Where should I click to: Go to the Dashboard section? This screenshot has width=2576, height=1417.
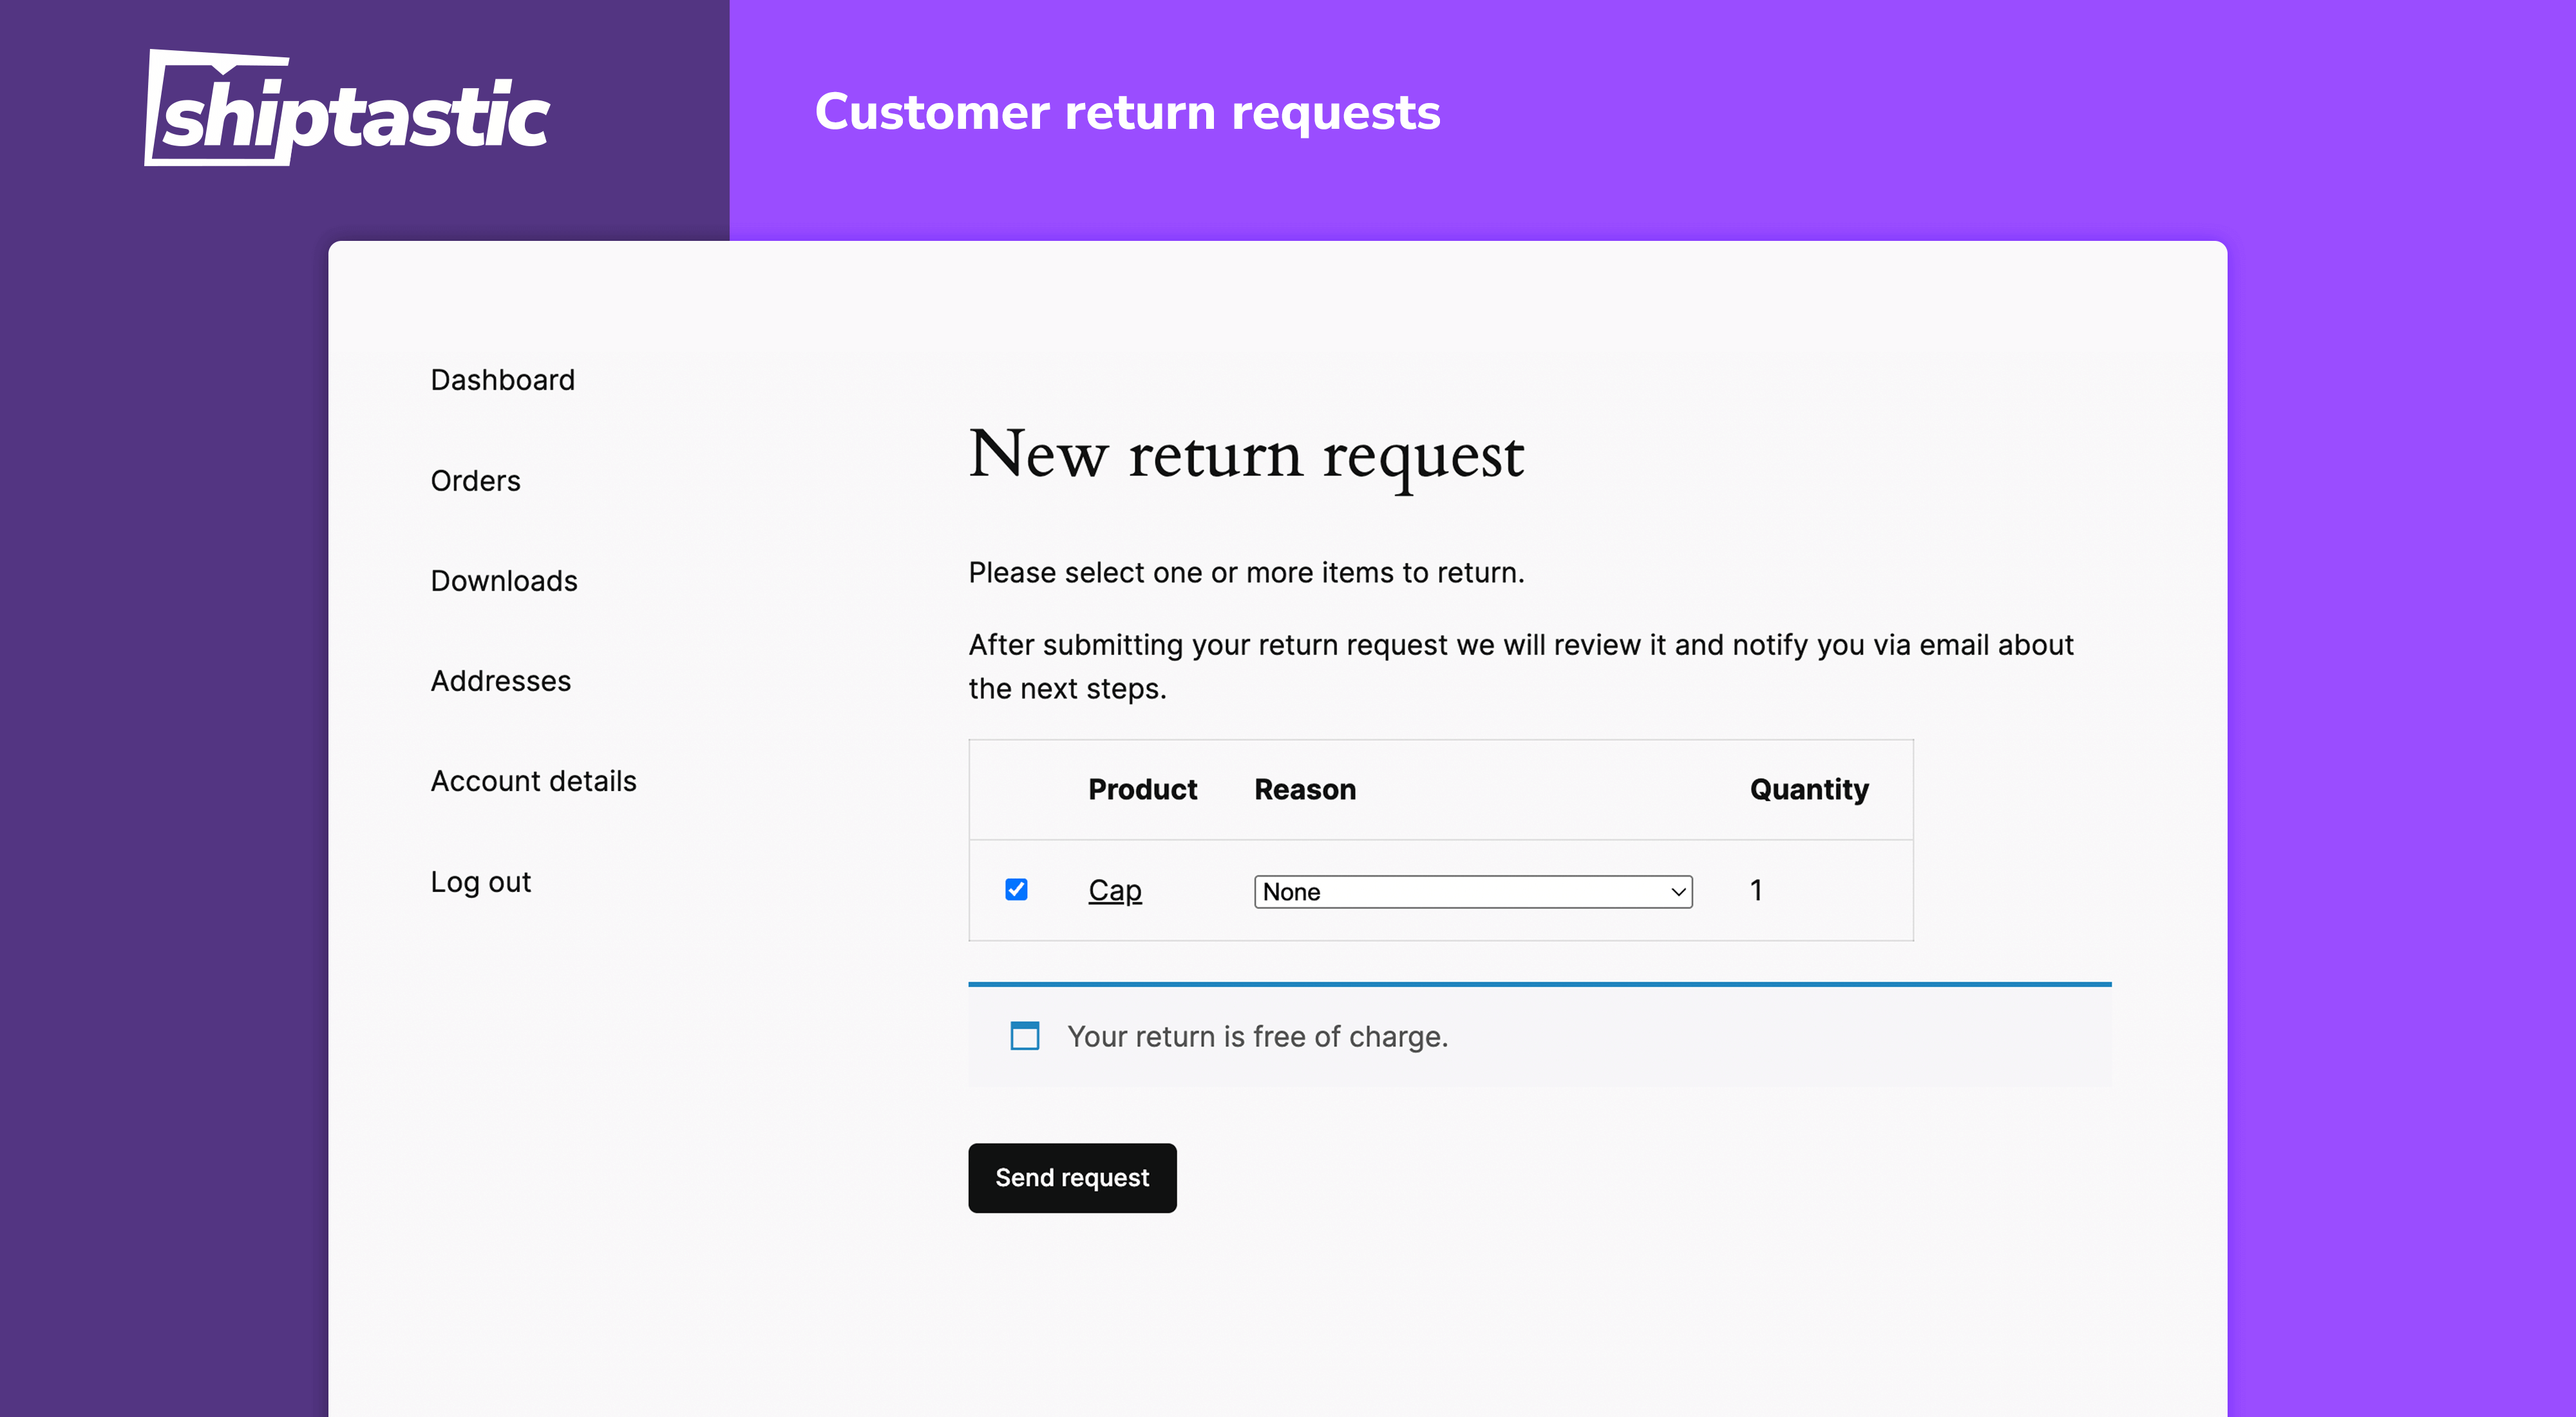click(x=502, y=380)
